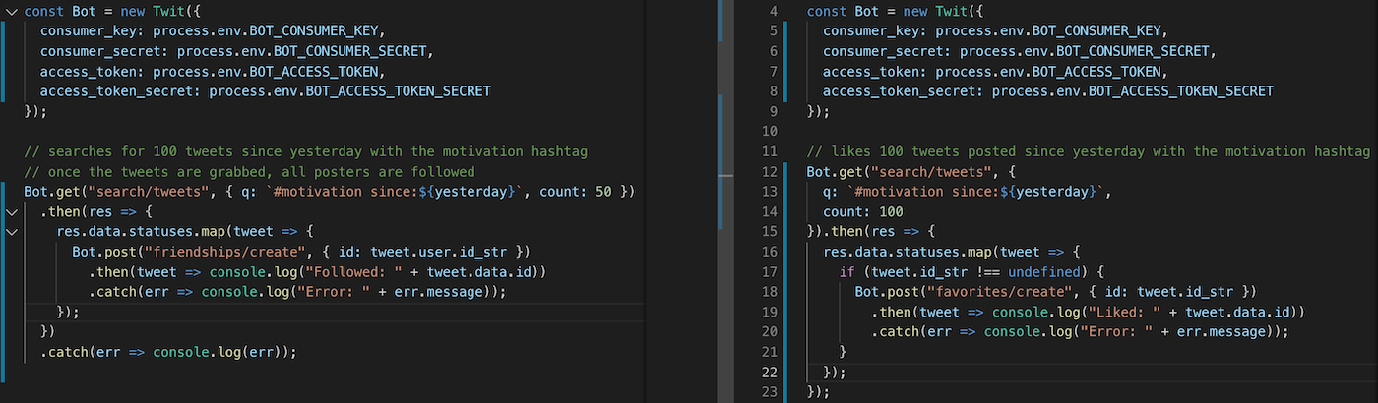
Task: Collapse the "res.data.statuses.map" block in left pane
Action: coord(10,231)
